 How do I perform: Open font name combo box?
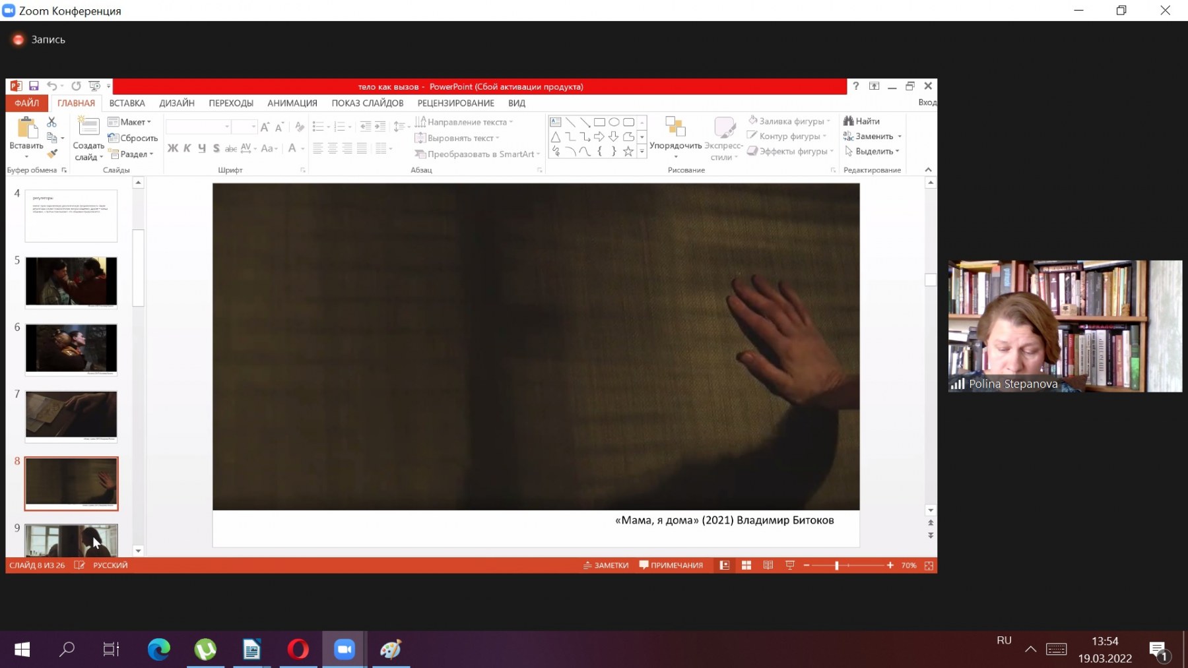[x=198, y=127]
